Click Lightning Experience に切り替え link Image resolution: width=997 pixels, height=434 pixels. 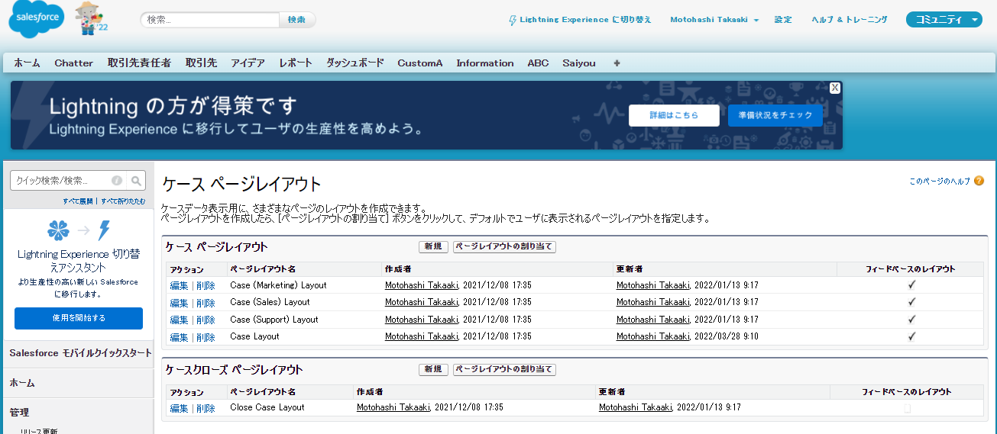click(585, 20)
